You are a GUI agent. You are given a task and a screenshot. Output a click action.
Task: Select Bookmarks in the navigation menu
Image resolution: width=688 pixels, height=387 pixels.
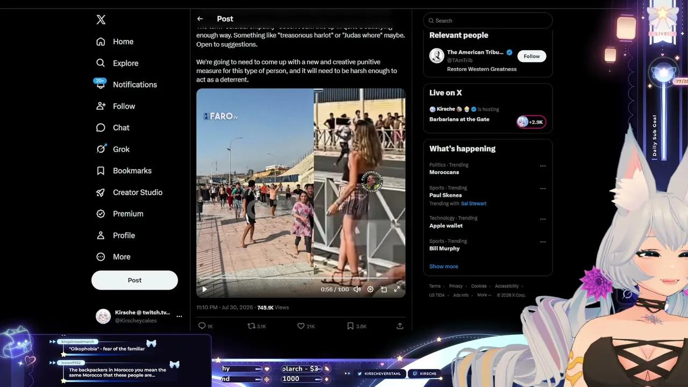pyautogui.click(x=132, y=170)
